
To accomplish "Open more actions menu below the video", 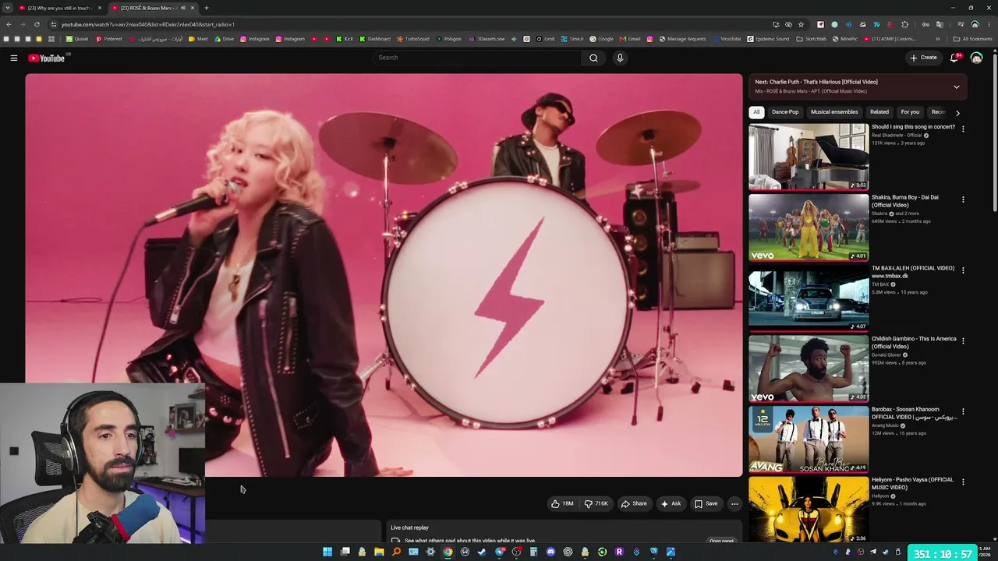I will (734, 503).
